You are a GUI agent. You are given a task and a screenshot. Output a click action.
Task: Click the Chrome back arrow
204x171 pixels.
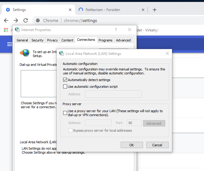click(x=6, y=20)
